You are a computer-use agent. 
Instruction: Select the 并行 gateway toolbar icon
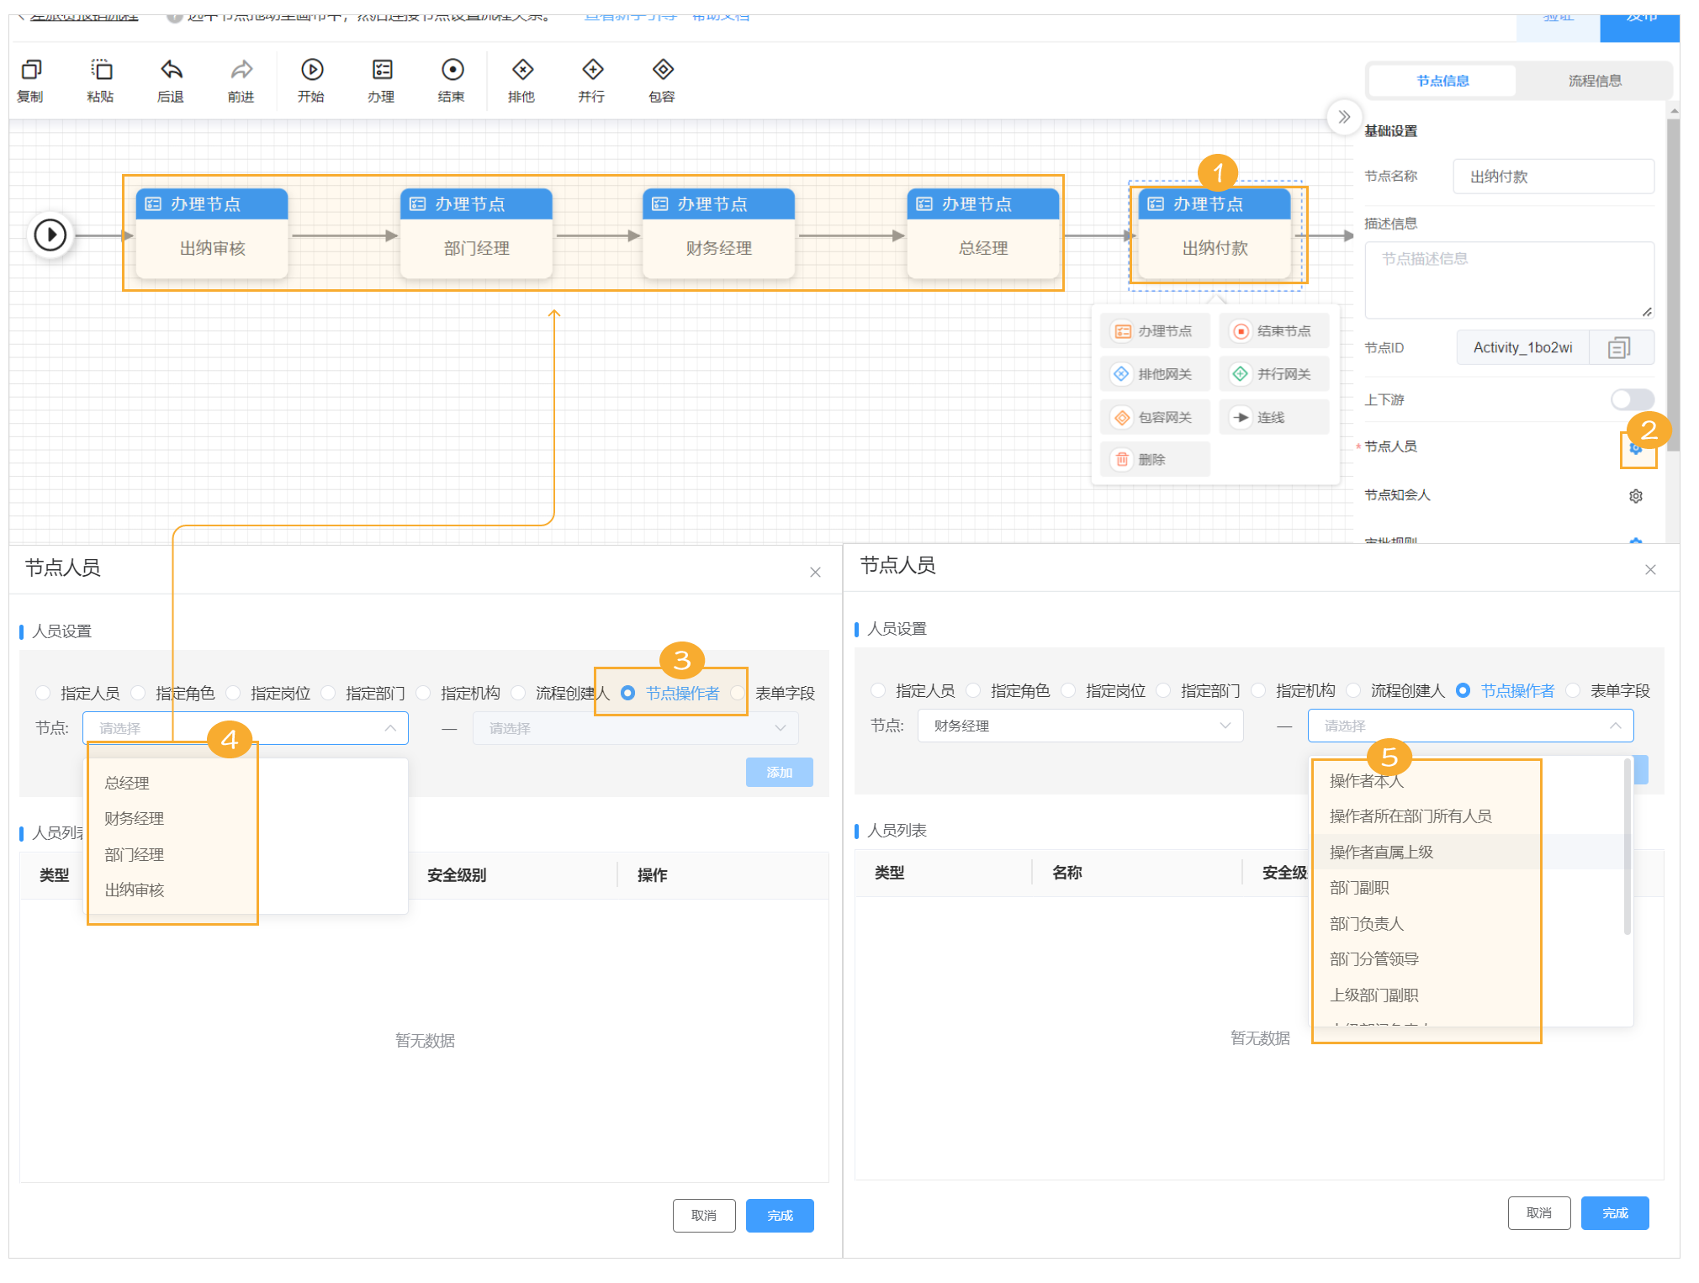(592, 70)
